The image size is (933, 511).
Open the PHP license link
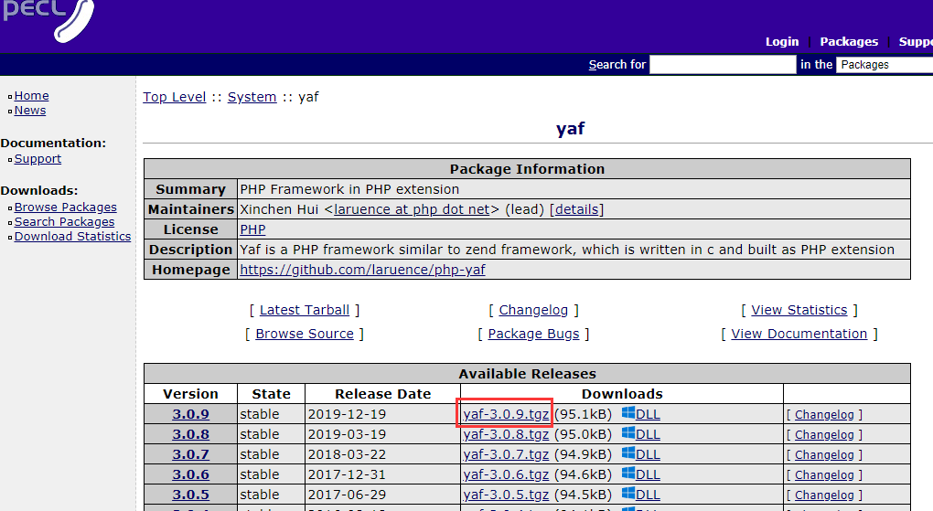point(252,229)
